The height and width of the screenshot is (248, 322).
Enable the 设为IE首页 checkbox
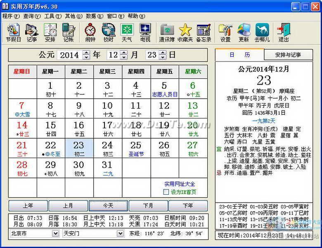[x=166, y=192]
